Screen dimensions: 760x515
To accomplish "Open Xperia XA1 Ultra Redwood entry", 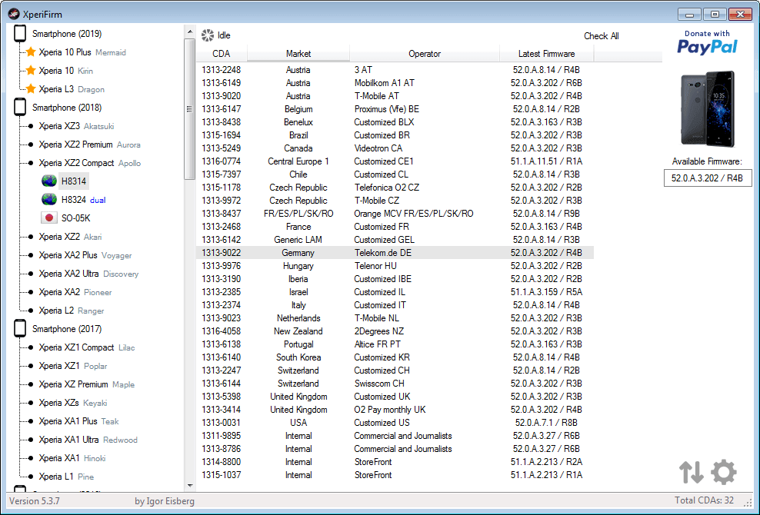I will (88, 440).
